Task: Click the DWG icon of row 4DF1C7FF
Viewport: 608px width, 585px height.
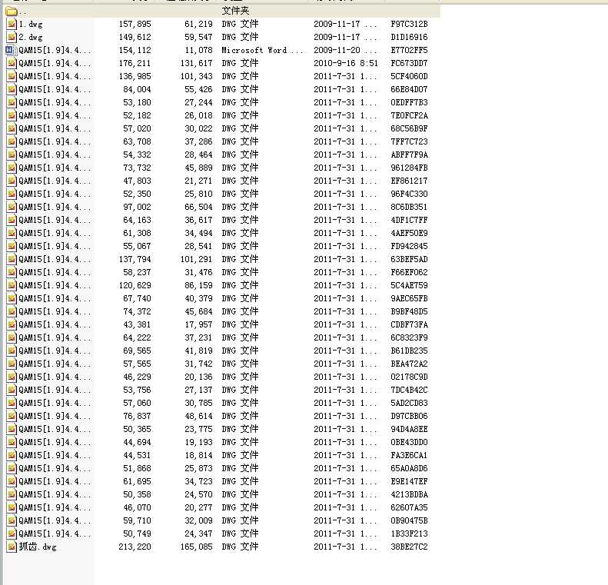Action: 12,220
